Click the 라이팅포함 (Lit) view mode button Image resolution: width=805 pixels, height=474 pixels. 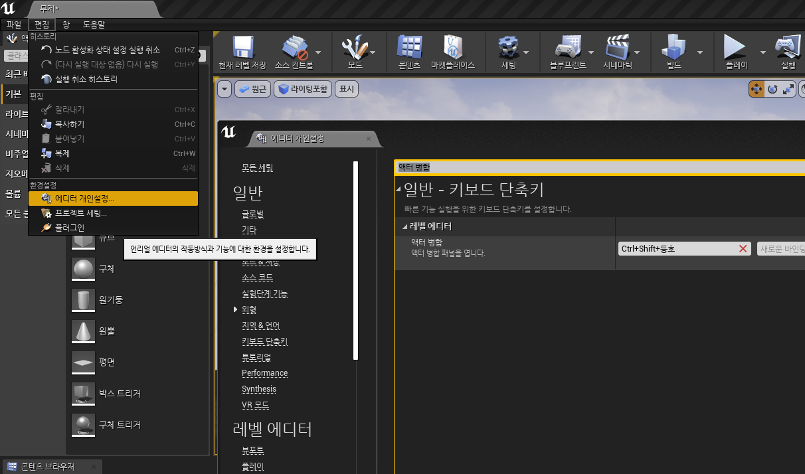coord(304,89)
